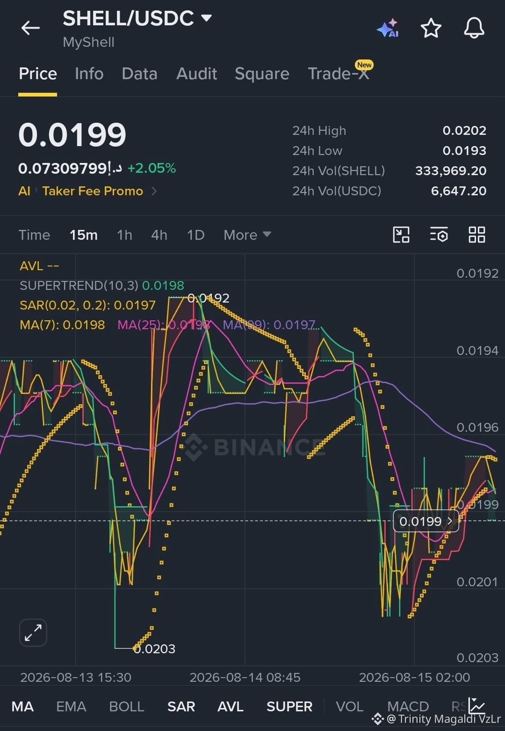This screenshot has height=731, width=505.
Task: Toggle the MA indicator
Action: click(22, 706)
